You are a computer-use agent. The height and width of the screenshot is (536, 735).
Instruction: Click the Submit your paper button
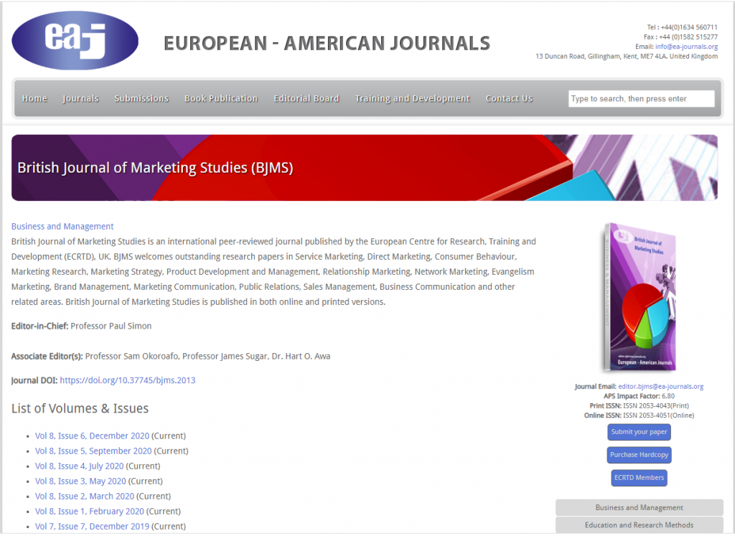(x=639, y=432)
